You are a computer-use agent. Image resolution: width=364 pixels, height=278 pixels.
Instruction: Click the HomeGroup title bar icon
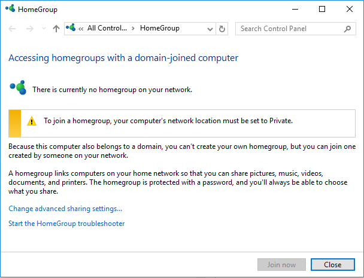[10, 8]
